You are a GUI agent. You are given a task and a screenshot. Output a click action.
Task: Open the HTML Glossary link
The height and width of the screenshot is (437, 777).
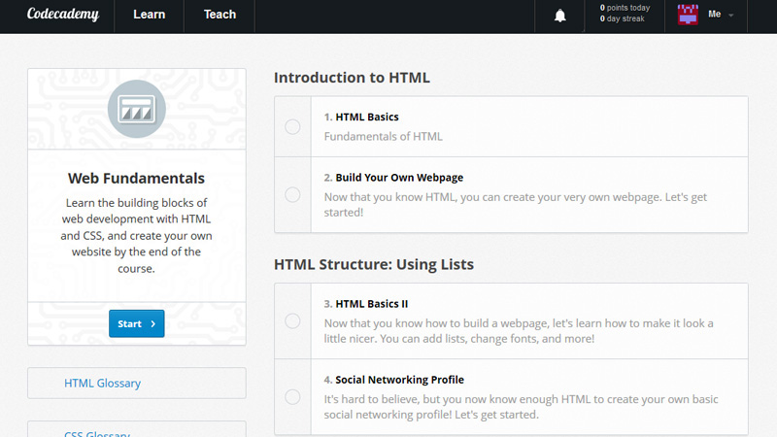[102, 383]
